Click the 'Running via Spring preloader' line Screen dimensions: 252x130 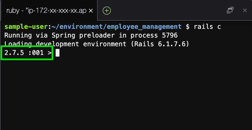[91, 35]
